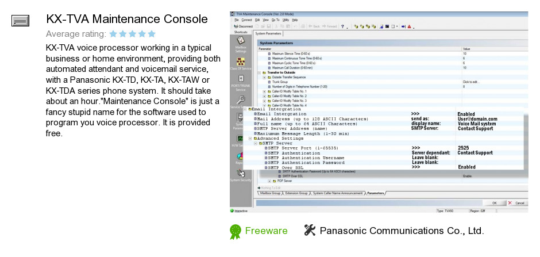This screenshot has height=257, width=540.
Task: Click the Type: TVA50 status field
Action: pyautogui.click(x=452, y=211)
